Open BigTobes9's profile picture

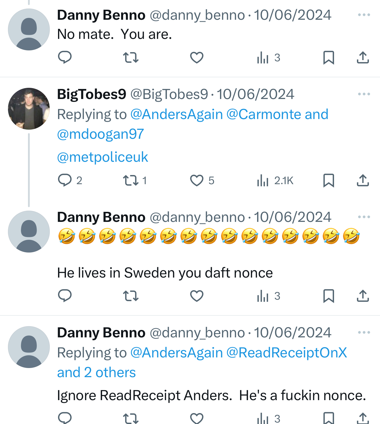29,109
